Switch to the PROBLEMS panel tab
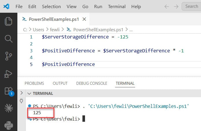 [34, 83]
